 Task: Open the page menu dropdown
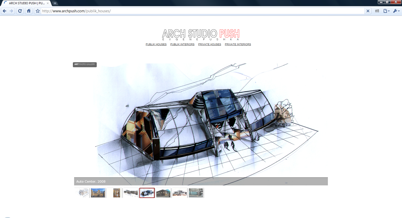(386, 11)
